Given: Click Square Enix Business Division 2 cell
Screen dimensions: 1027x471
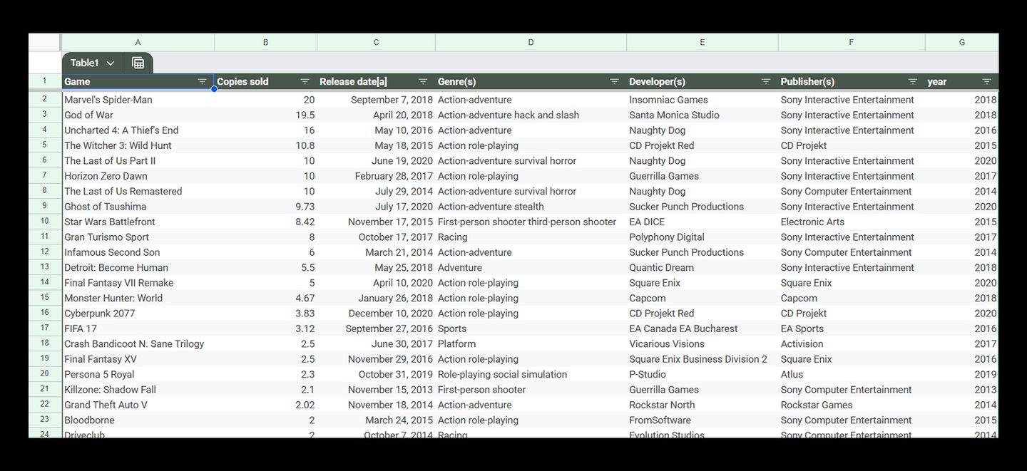Looking at the screenshot, I should coord(702,359).
